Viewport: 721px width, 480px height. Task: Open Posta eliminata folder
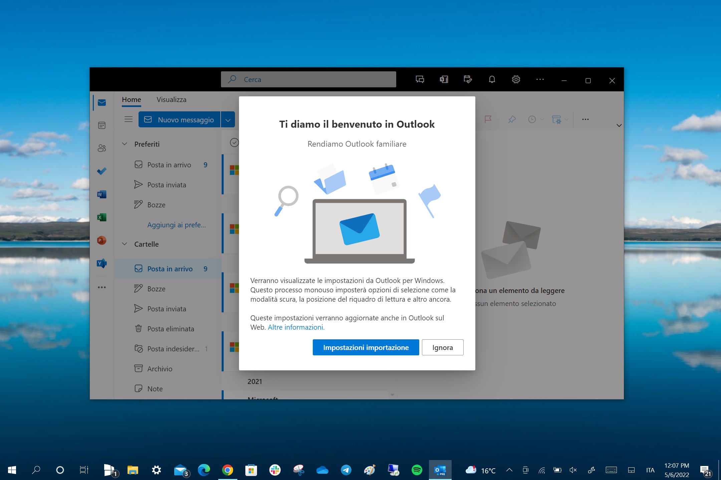tap(168, 329)
